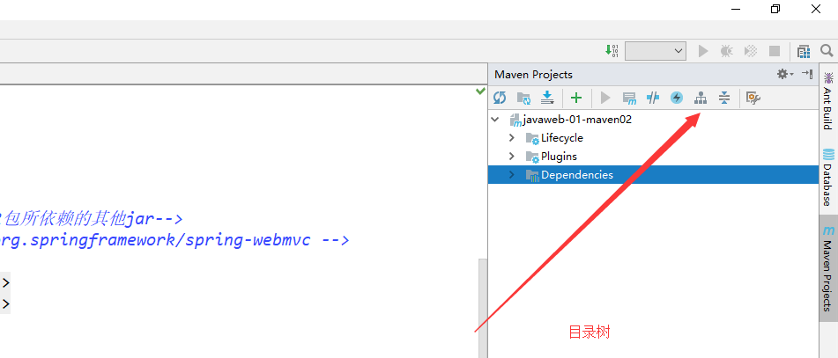Image resolution: width=838 pixels, height=358 pixels.
Task: Click the Make Project build icon
Action: pyautogui.click(x=612, y=51)
